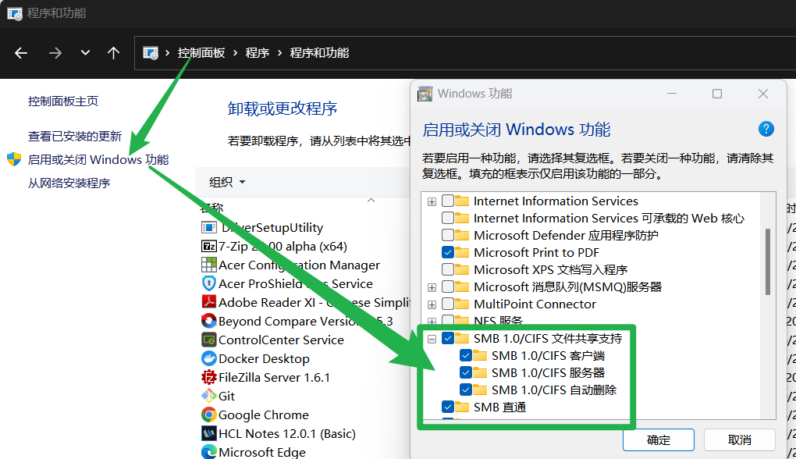796x459 pixels.
Task: Uncheck SMB 1.0/CIFS 文件共享支持 checkbox
Action: click(x=448, y=338)
